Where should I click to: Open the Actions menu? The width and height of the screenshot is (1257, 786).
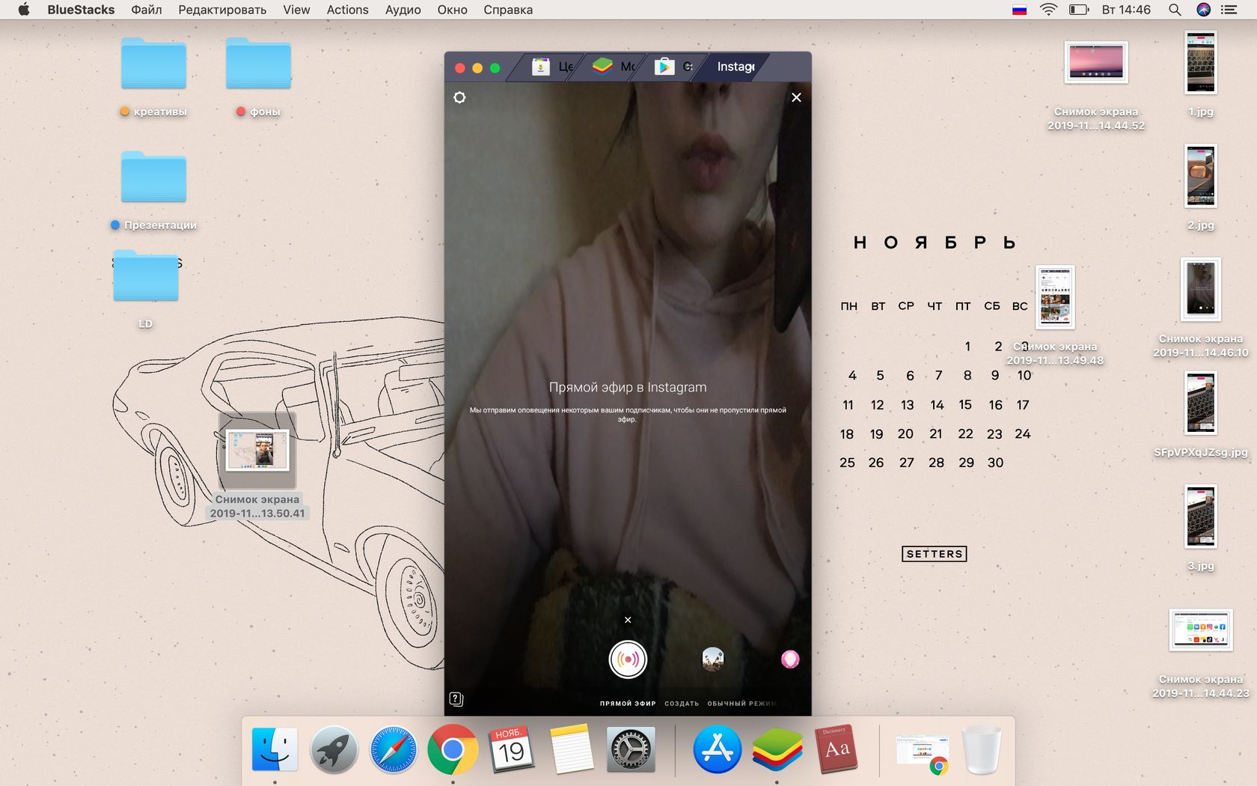click(x=347, y=10)
